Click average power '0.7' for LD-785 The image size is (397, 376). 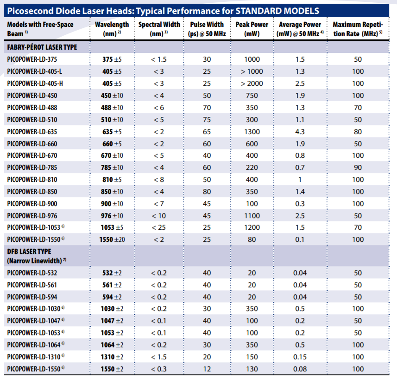(x=300, y=168)
